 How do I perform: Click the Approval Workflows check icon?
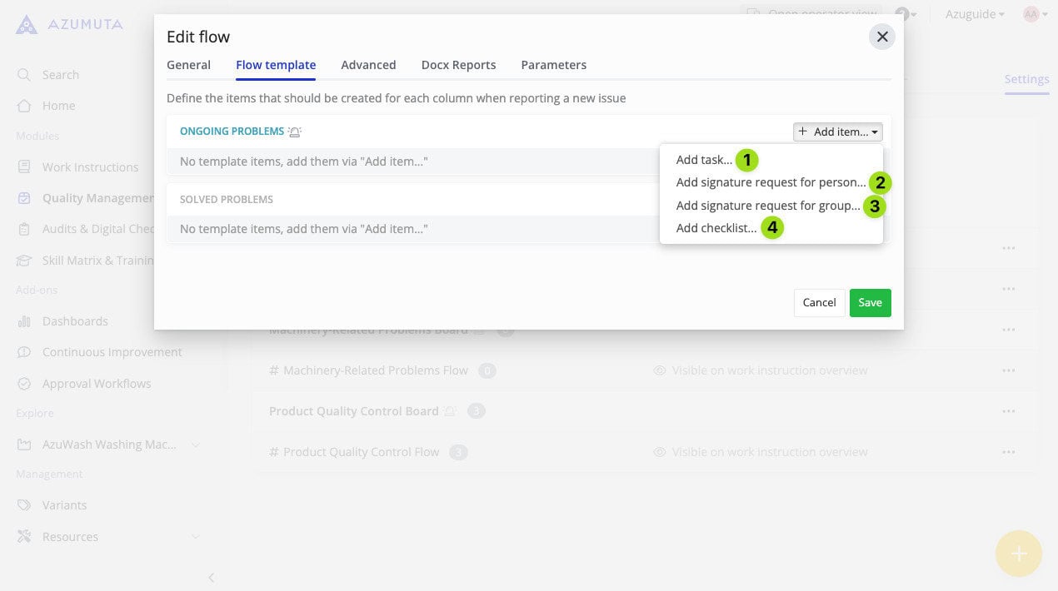24,384
